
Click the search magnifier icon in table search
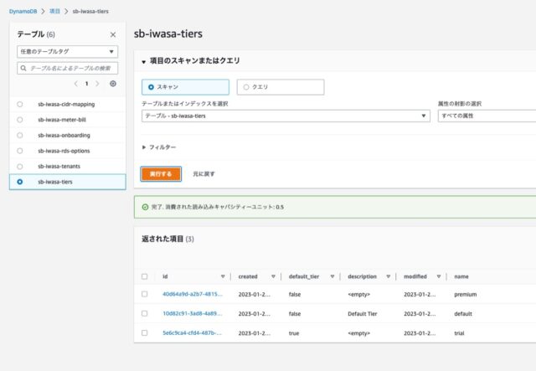tap(23, 68)
